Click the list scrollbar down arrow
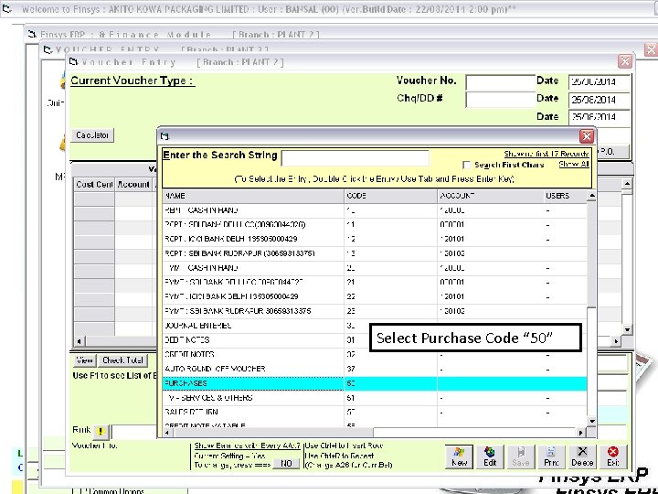Image resolution: width=658 pixels, height=494 pixels. [x=591, y=421]
